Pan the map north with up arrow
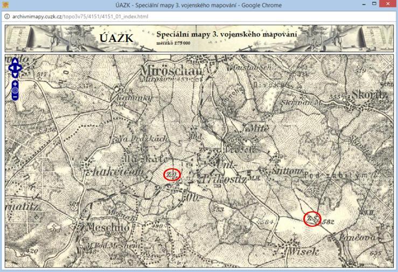 click(15, 61)
